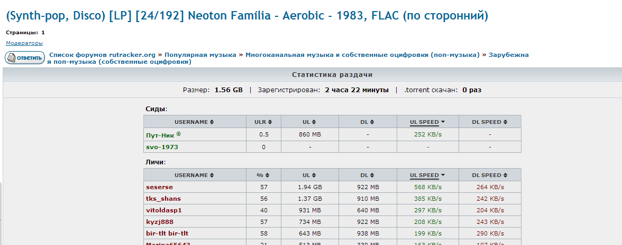The height and width of the screenshot is (245, 622).
Task: Select the 0 раз download count
Action: pyautogui.click(x=472, y=90)
